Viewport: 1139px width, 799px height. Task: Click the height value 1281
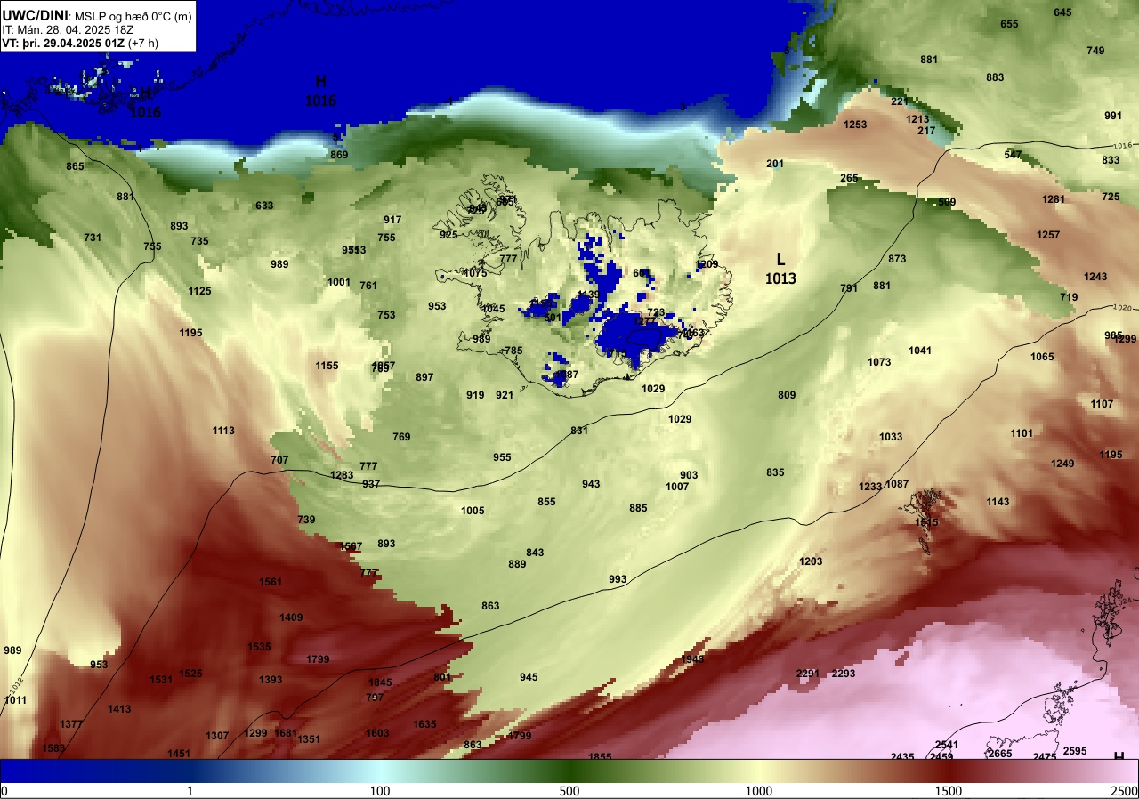tap(1054, 199)
